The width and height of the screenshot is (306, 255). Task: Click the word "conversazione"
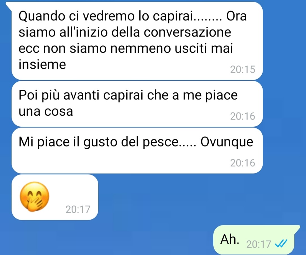tap(188, 32)
